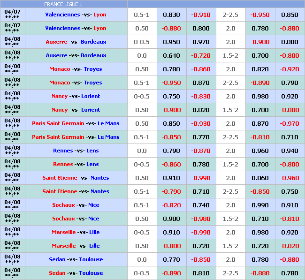Image resolution: width=305 pixels, height=280 pixels.
Task: Click the 0.940 odds for Rennes vs Lens
Action: click(x=290, y=151)
